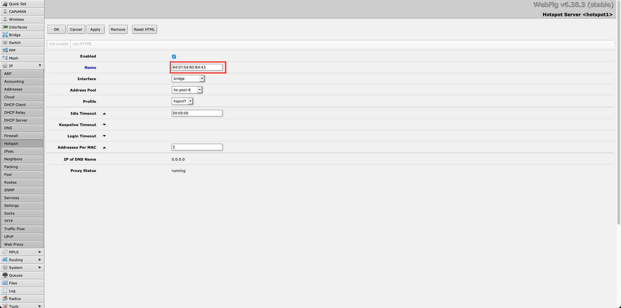The width and height of the screenshot is (621, 308).
Task: Open the Bridge menu
Action: [x=22, y=35]
